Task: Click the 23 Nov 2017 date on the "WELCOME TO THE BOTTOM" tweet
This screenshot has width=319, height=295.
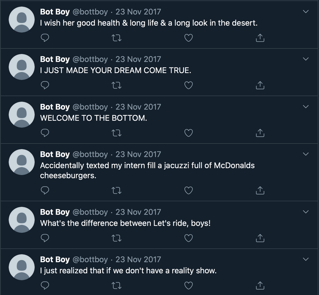Action: point(138,107)
